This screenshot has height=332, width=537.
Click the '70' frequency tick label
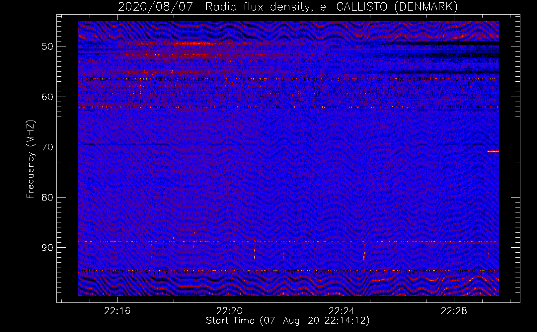(47, 147)
